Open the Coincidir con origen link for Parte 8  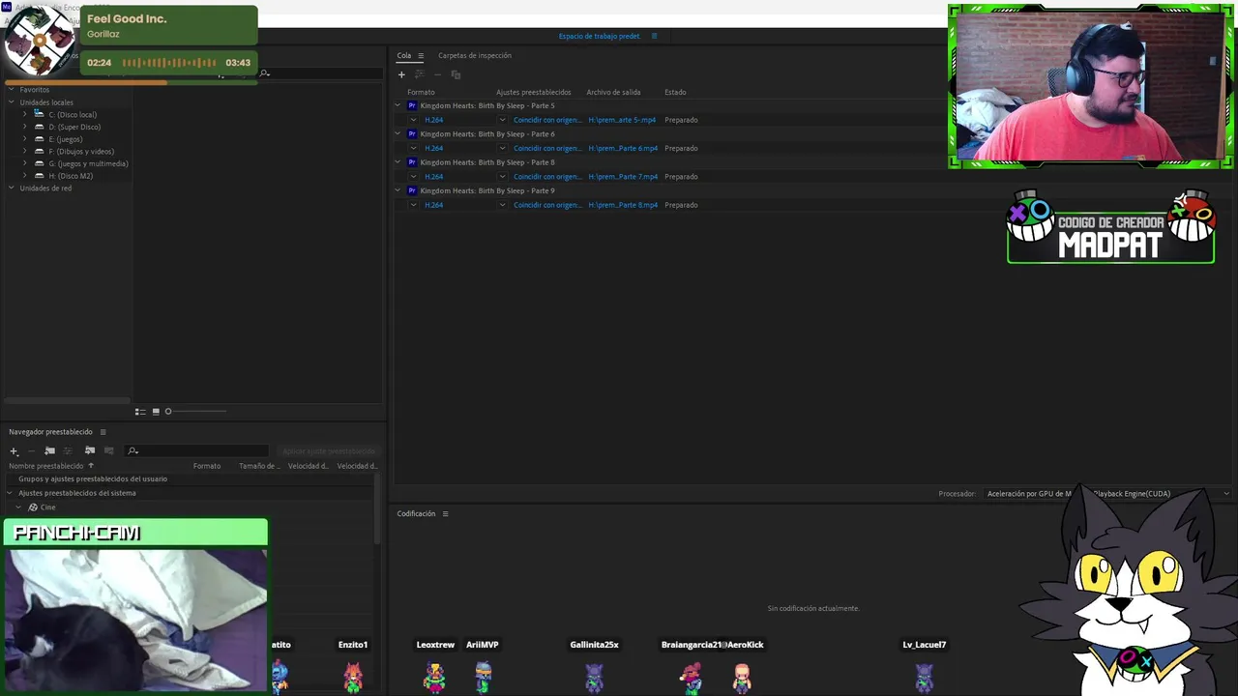coord(547,177)
